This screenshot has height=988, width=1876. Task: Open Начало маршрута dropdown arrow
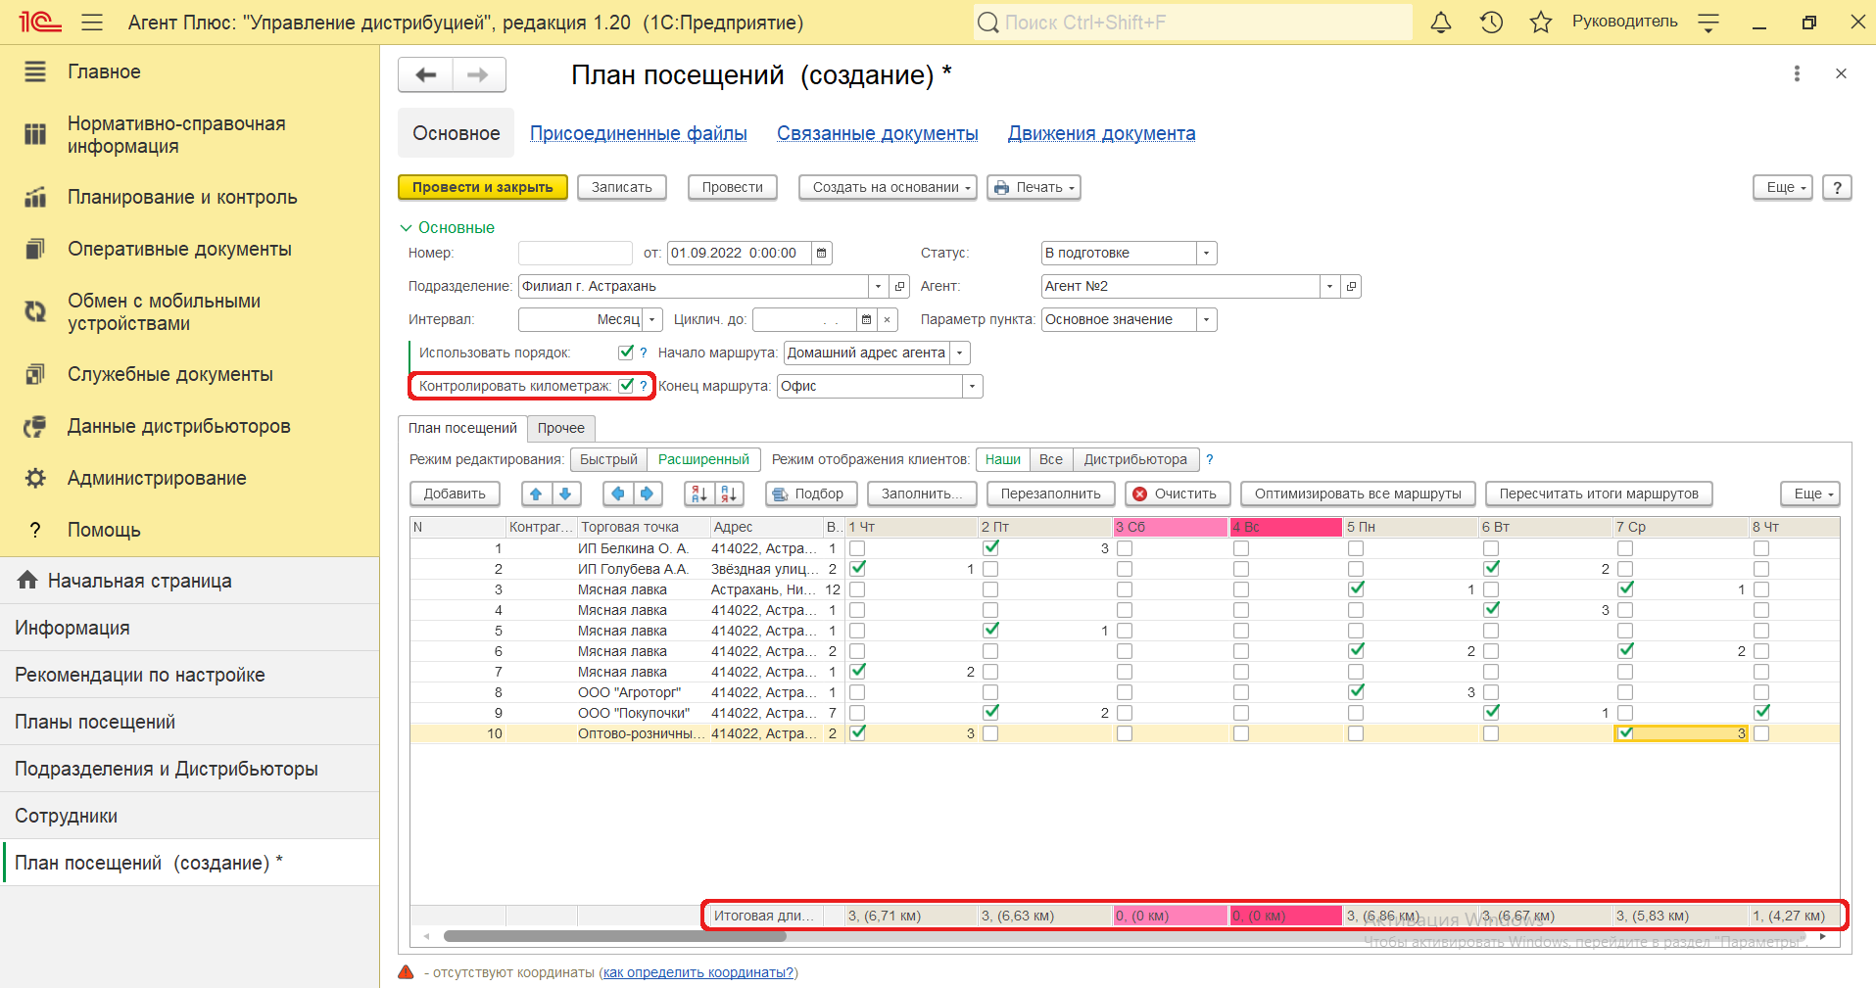coord(960,353)
